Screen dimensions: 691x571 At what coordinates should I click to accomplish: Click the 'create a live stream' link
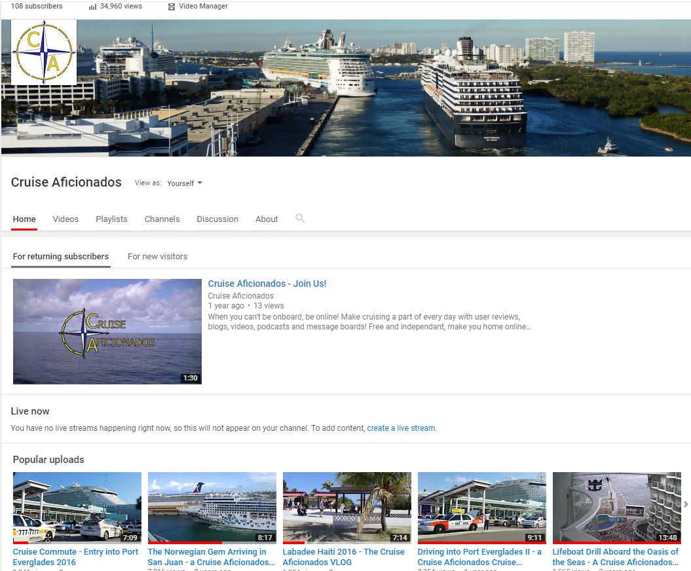401,428
